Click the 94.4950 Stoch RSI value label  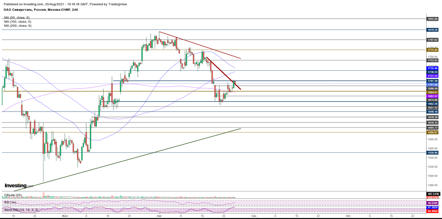point(432,211)
